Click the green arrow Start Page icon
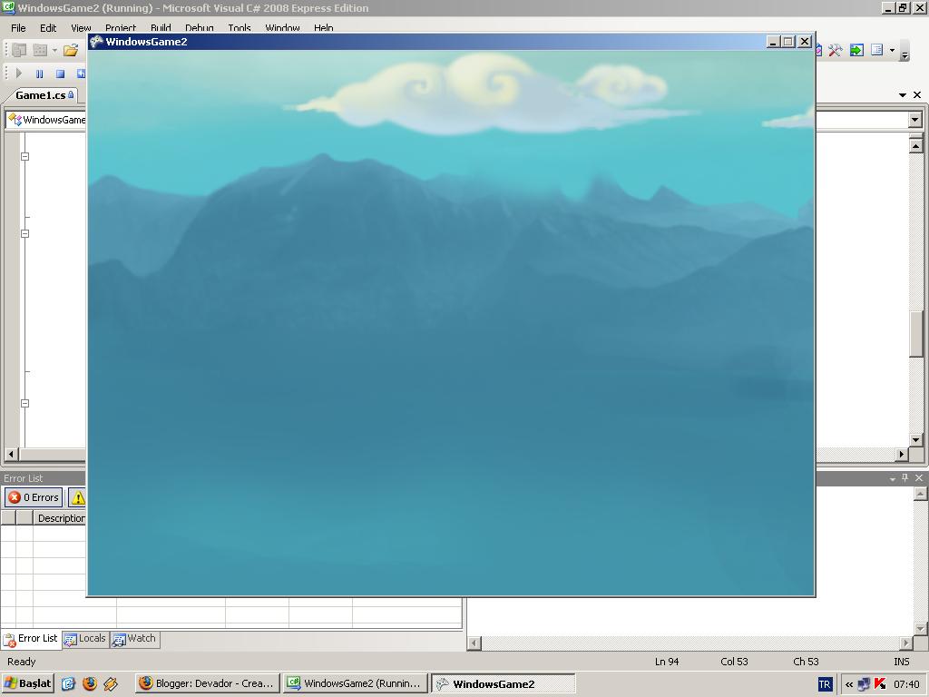This screenshot has height=697, width=929. pos(856,51)
